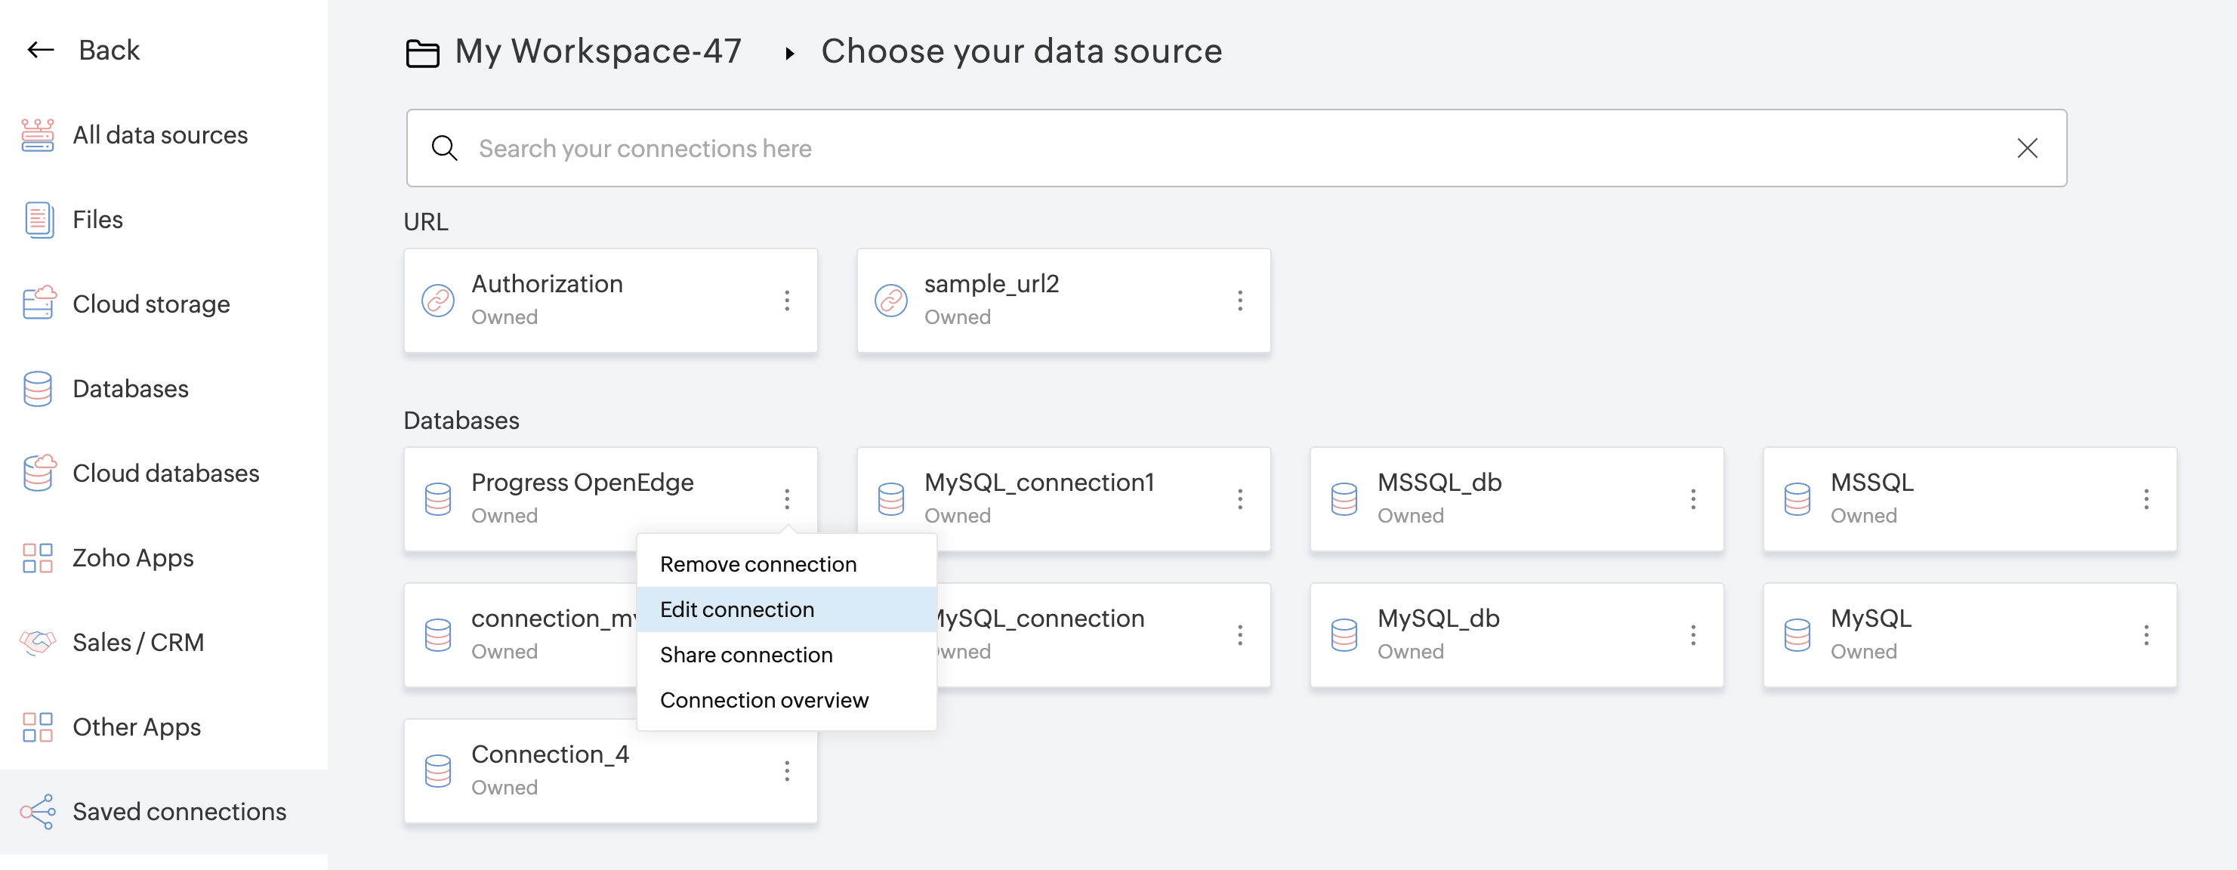Open All data sources category
This screenshot has width=2237, height=870.
click(x=160, y=134)
